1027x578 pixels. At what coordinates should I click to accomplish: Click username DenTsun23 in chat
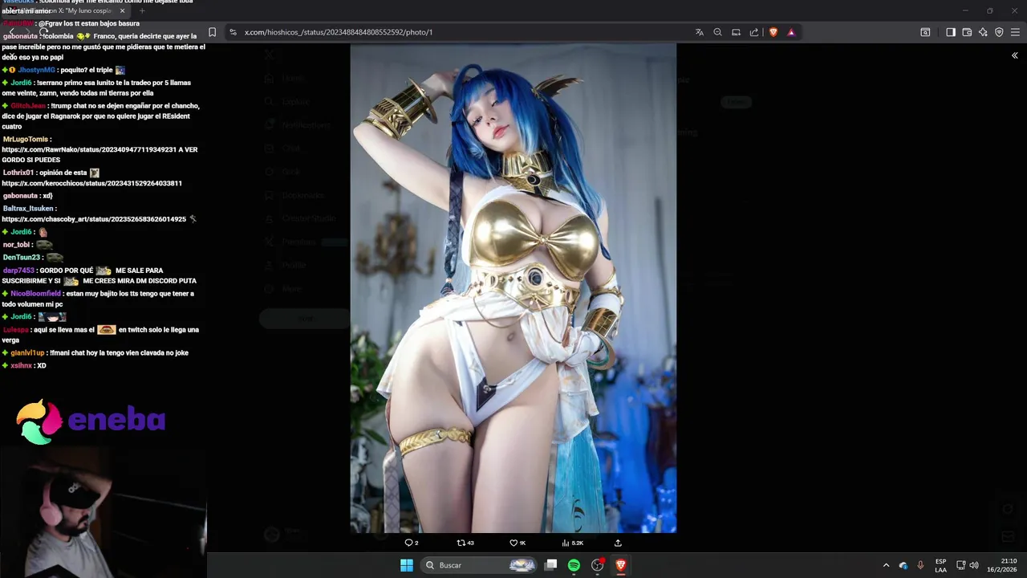tap(21, 258)
